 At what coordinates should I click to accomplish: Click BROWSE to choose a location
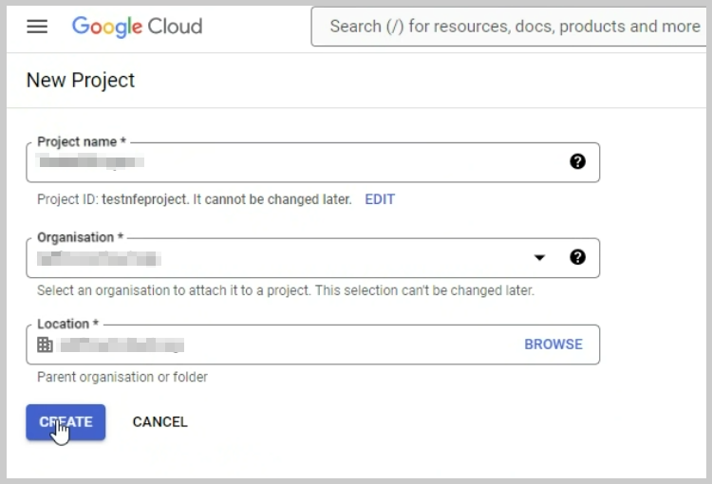553,344
